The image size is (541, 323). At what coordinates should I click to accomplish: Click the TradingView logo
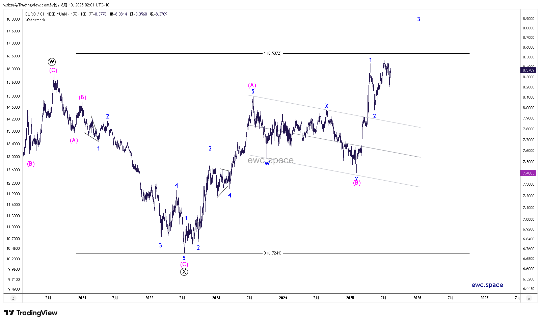[x=31, y=313]
